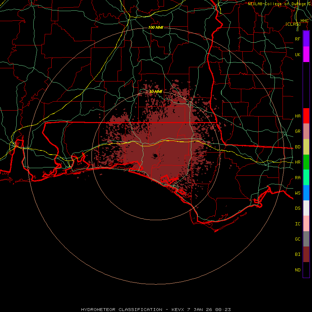Click "HYDROMETEOR CLASSIFICATION" in the bottom caption
Screen dimensions: 312x312
[122, 310]
